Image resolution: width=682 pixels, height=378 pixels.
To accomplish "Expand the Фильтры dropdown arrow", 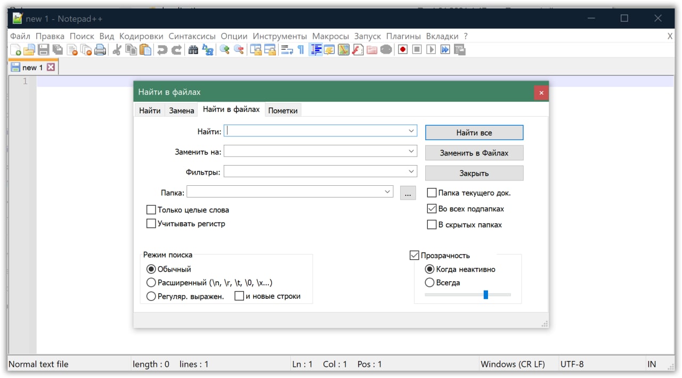I will tap(411, 171).
